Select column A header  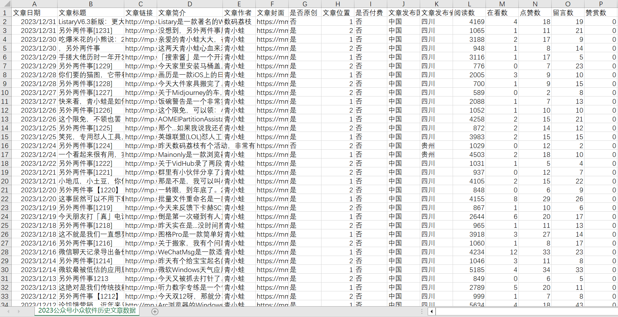(34, 4)
